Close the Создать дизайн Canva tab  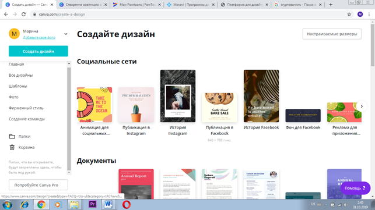click(x=52, y=5)
